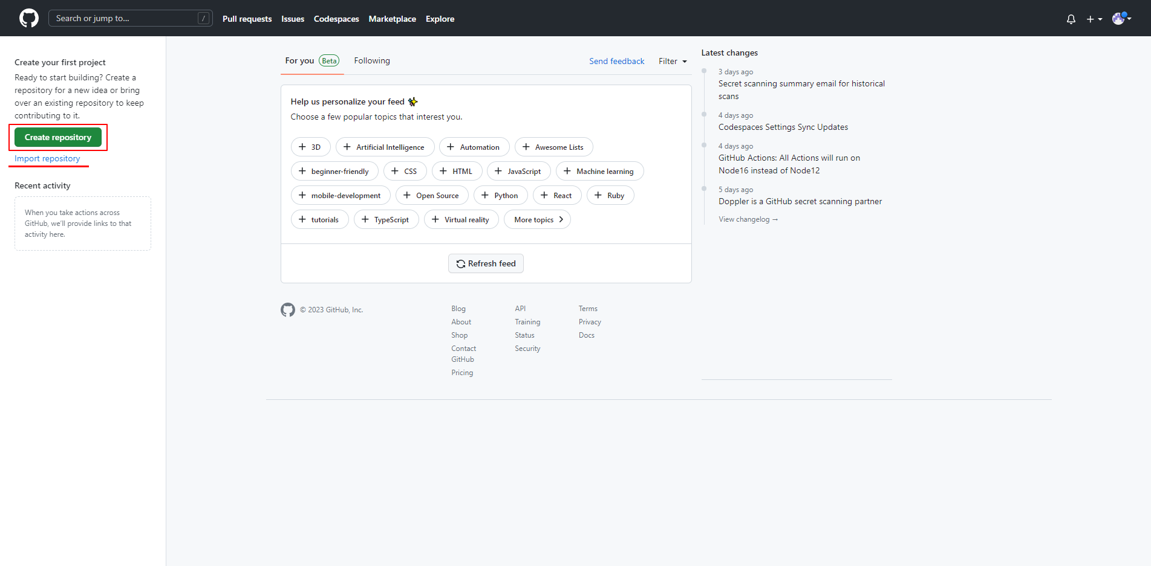Click the footer GitHub logo icon

[x=288, y=310]
